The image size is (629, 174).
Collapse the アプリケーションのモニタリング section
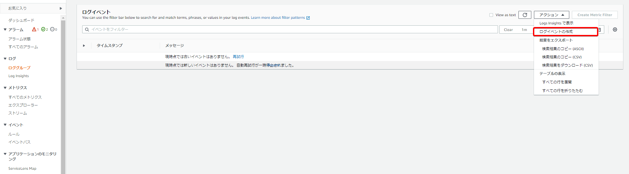[x=5, y=154]
